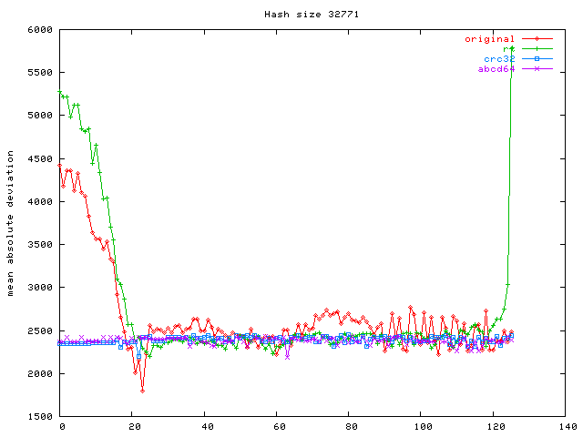583x437 pixels.
Task: Click the 5500 y-axis tick label
Action: point(42,73)
